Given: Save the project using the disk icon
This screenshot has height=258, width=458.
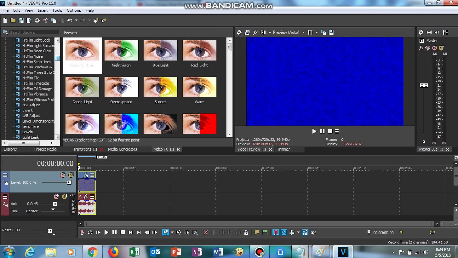Looking at the screenshot, I should [21, 20].
